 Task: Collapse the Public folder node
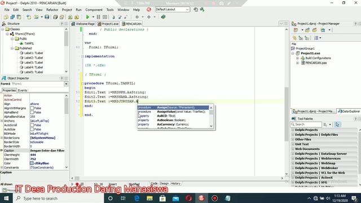coord(12,39)
